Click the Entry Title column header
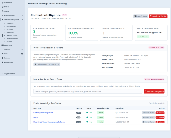Image resolution: width=171 pixels, height=138 pixels. point(37,108)
